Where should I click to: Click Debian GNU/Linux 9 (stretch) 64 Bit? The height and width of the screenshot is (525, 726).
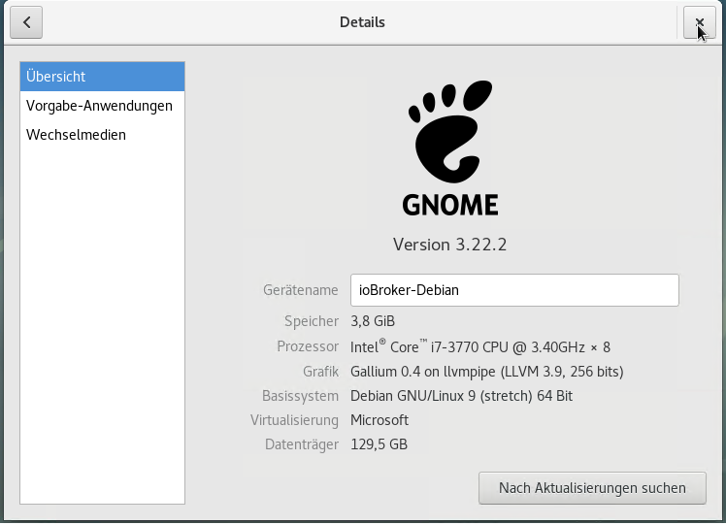461,396
